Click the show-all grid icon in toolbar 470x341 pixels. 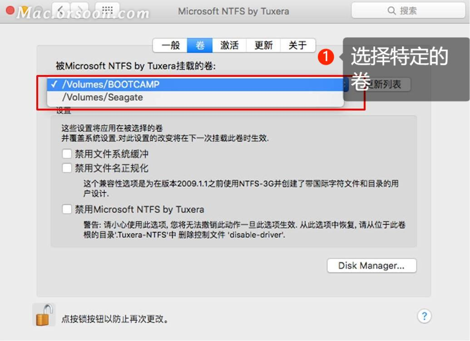107,10
